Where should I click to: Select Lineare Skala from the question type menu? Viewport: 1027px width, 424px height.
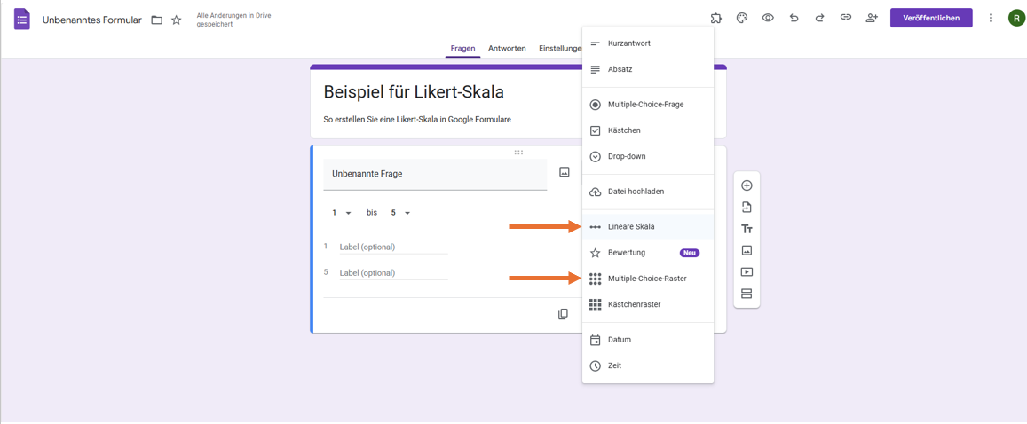648,226
